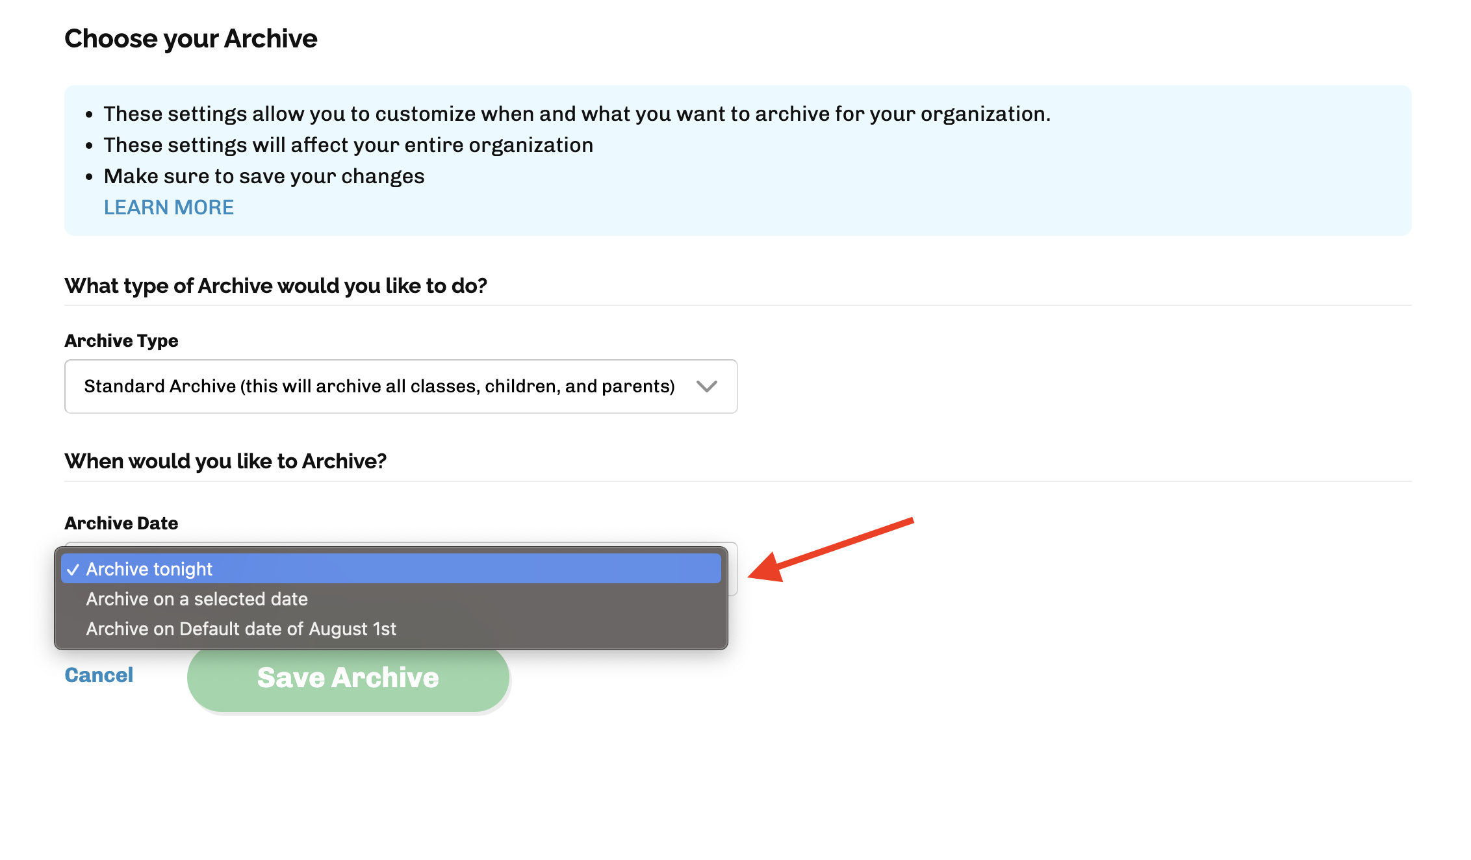Click the Choose your Archive title

coord(190,38)
